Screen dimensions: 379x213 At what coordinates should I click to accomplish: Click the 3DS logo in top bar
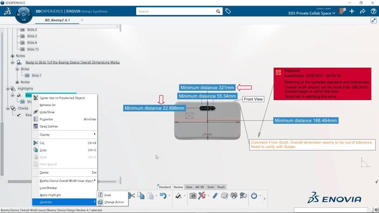(x=7, y=11)
